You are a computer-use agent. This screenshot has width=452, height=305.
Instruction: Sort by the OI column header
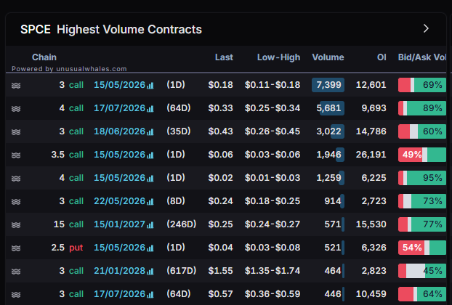pyautogui.click(x=382, y=57)
